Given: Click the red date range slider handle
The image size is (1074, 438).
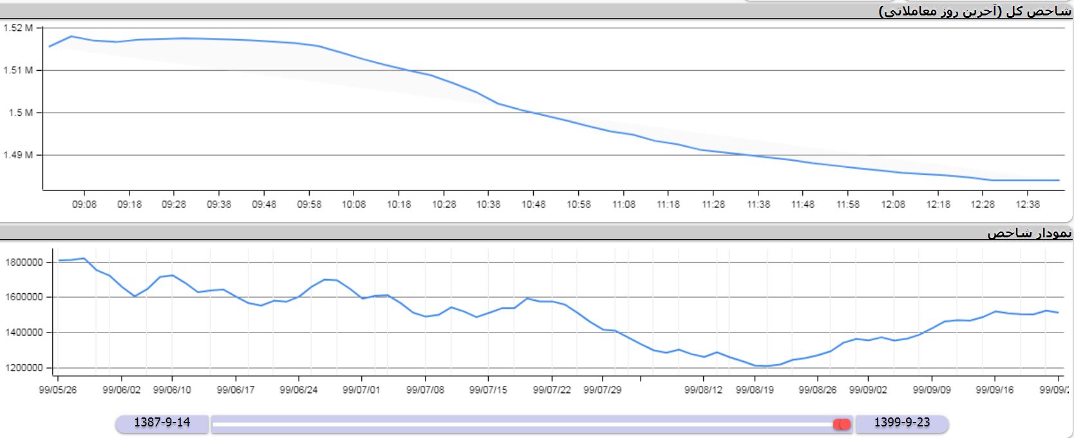Looking at the screenshot, I should coord(842,424).
